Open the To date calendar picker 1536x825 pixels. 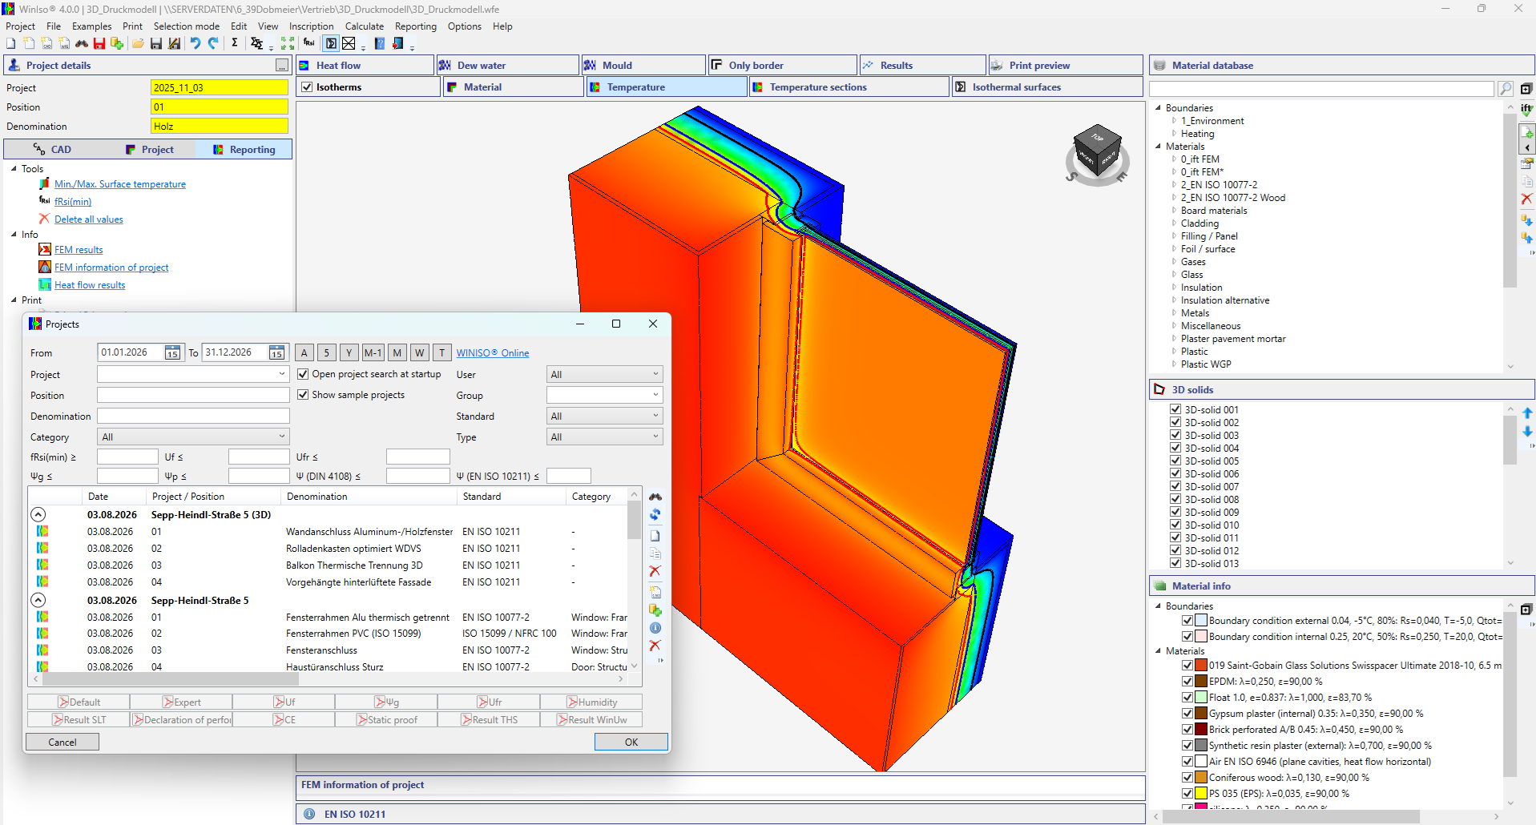coord(276,352)
